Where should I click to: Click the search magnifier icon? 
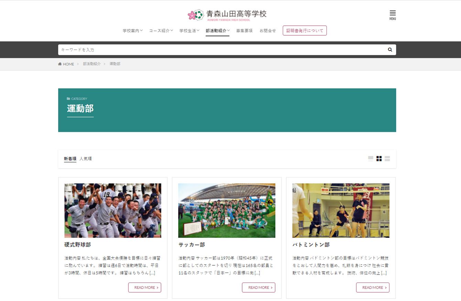(390, 50)
